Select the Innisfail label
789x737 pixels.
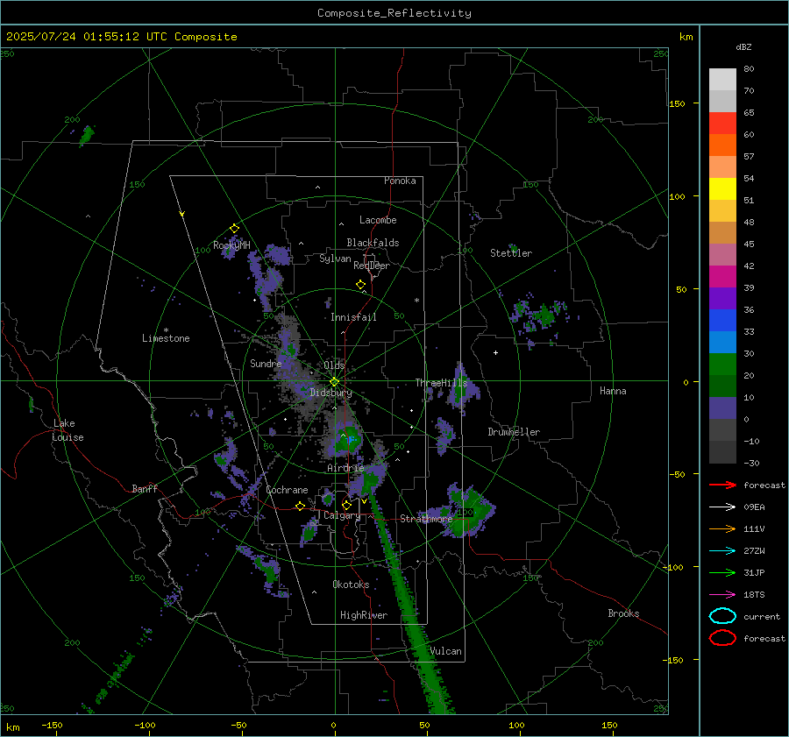coord(354,317)
